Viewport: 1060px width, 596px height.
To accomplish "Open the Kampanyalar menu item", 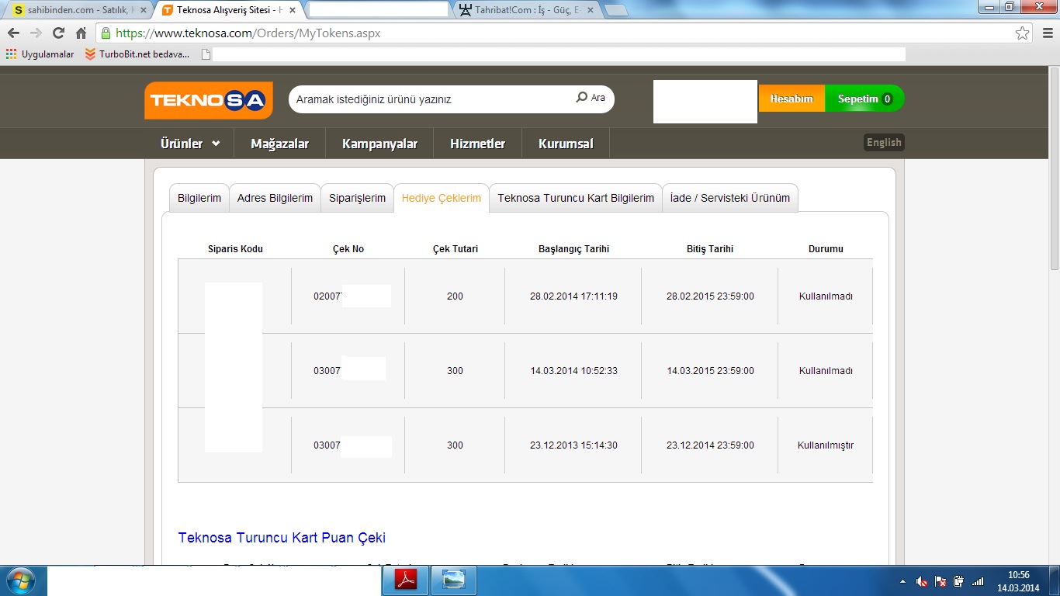I will tap(379, 144).
